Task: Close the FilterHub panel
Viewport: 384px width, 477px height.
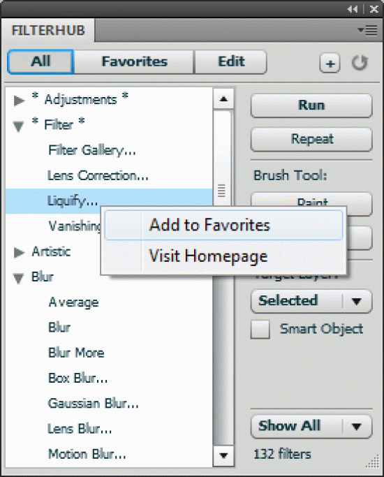Action: pos(374,10)
